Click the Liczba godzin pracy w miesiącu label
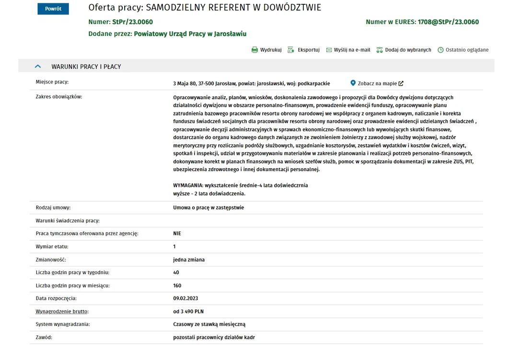 tap(73, 286)
